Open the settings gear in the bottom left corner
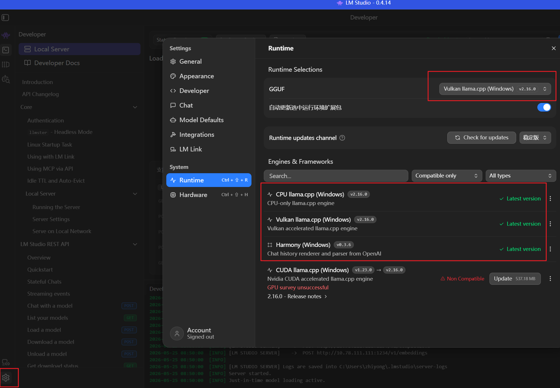Viewport: 560px width, 388px height. point(6,378)
